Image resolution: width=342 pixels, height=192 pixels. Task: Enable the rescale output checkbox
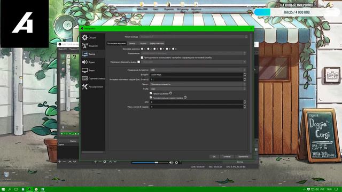[x=139, y=62]
